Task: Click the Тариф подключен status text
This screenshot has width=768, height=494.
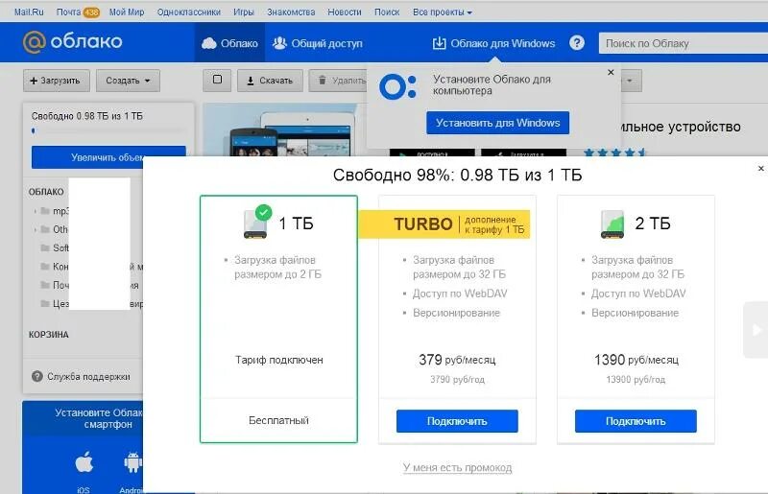Action: pos(279,360)
